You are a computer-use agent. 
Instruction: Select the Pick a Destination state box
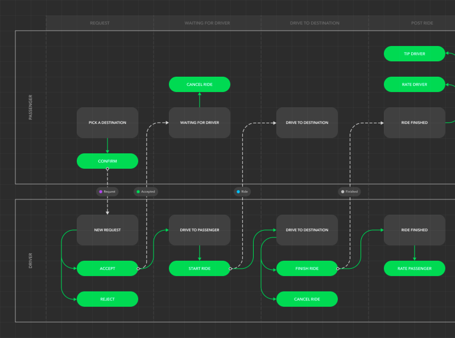[107, 123]
